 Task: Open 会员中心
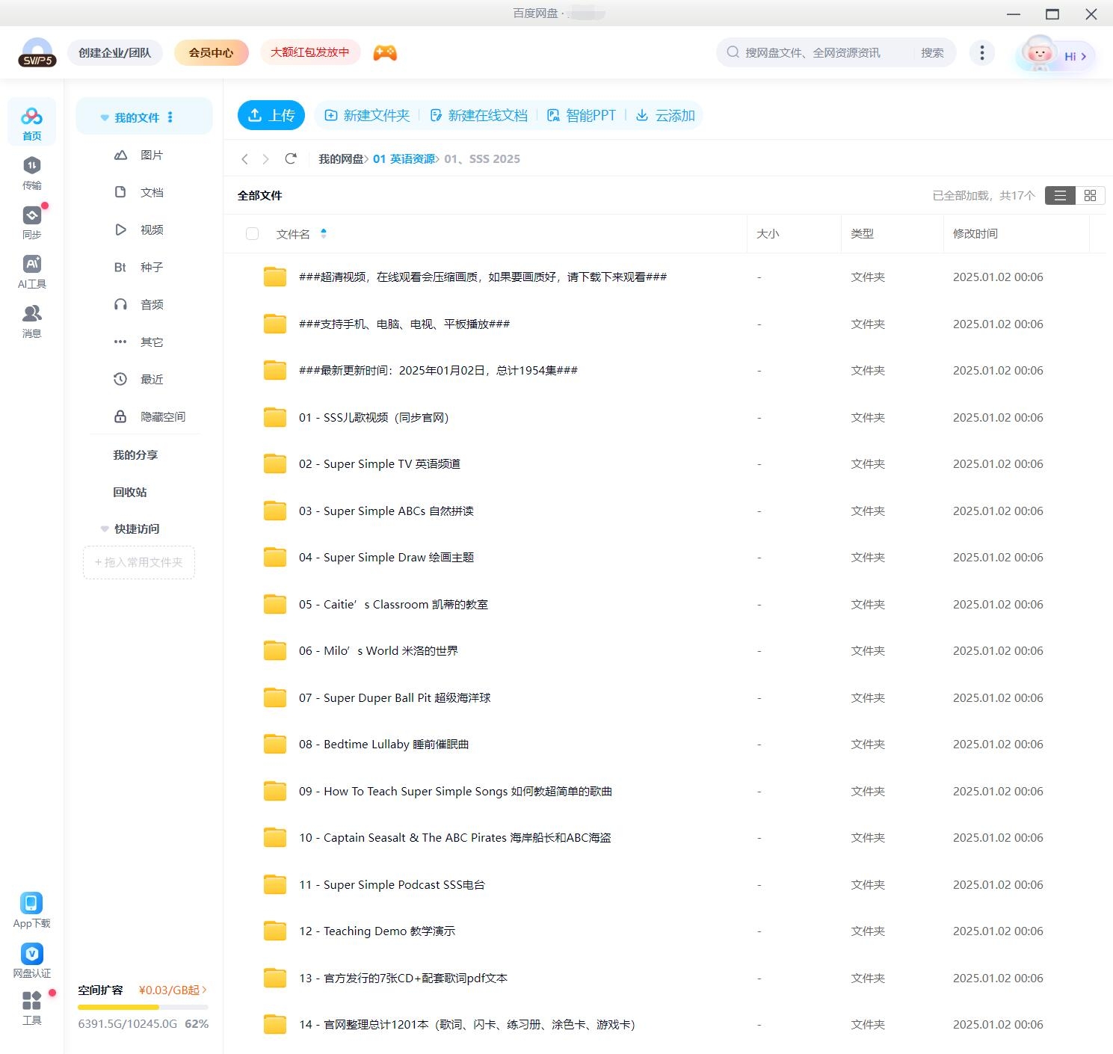212,53
